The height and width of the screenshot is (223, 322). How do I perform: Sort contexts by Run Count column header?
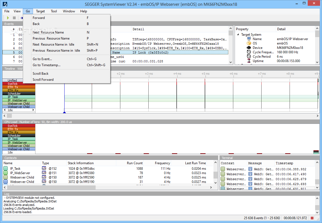click(130, 163)
